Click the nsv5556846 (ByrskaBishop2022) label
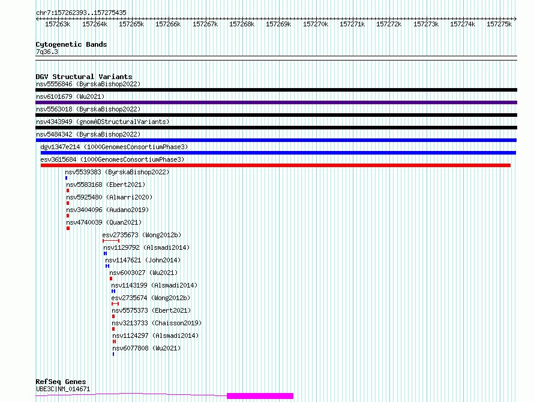 (88, 84)
